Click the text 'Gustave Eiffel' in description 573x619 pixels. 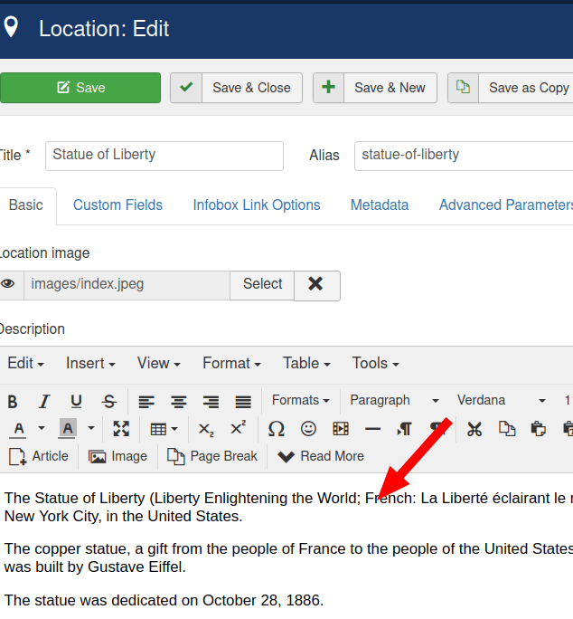point(136,567)
